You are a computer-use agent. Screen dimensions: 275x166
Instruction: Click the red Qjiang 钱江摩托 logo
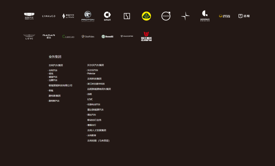(x=146, y=36)
